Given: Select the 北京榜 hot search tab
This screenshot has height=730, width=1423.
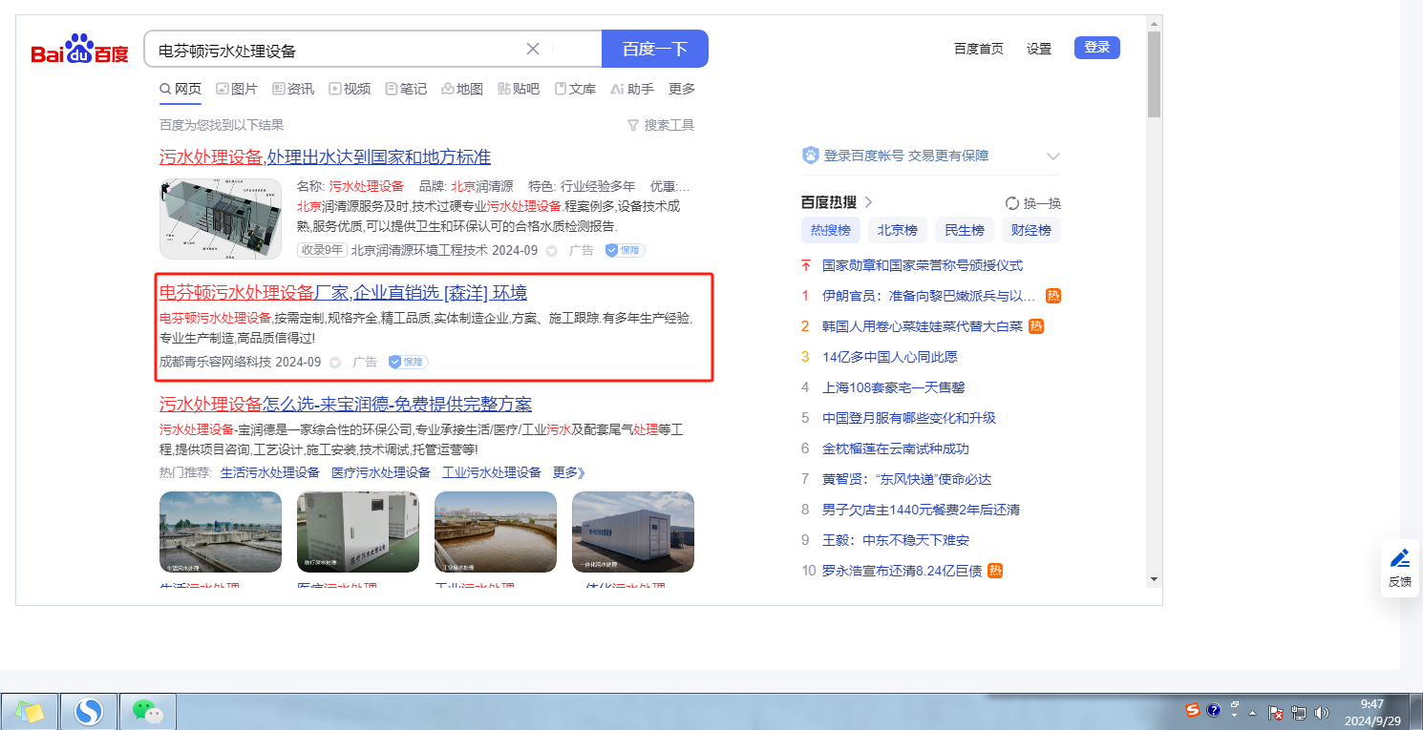Looking at the screenshot, I should tap(897, 230).
